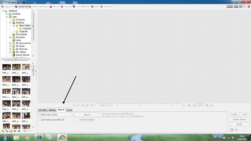Switch to the Batch Editor tab at top
This screenshot has width=251, height=141.
pos(39,7)
